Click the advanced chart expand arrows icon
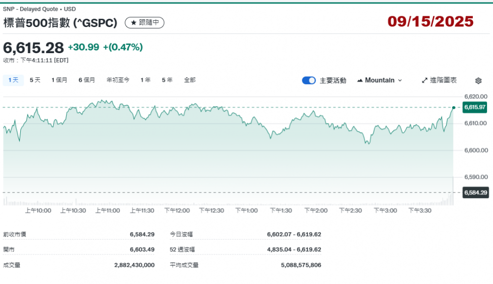Viewport: 493px width, 284px height. [x=424, y=80]
